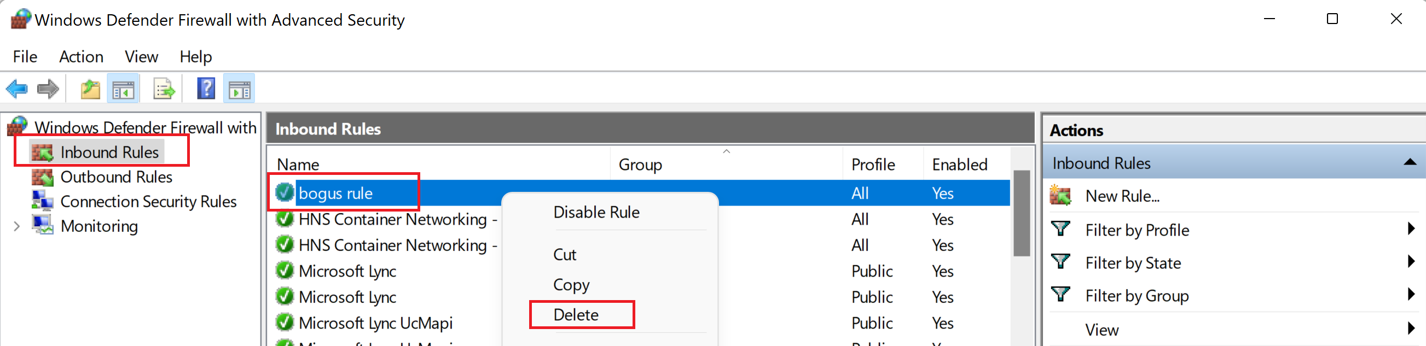Screen dimensions: 1426x346
Task: Open the Filter by Group submenu arrow
Action: click(1412, 295)
